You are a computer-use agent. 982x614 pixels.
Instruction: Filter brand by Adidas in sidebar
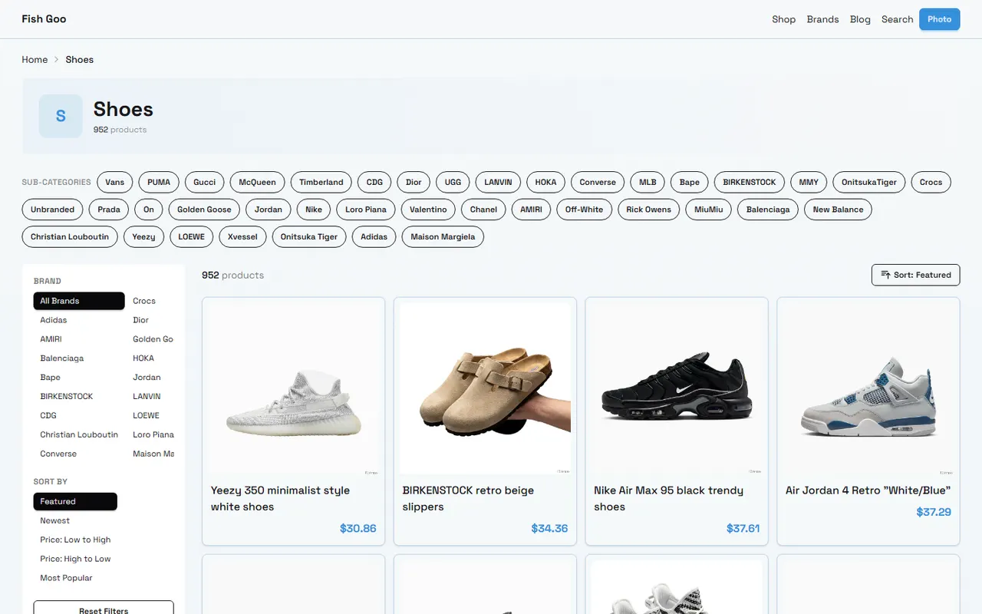coord(79,320)
